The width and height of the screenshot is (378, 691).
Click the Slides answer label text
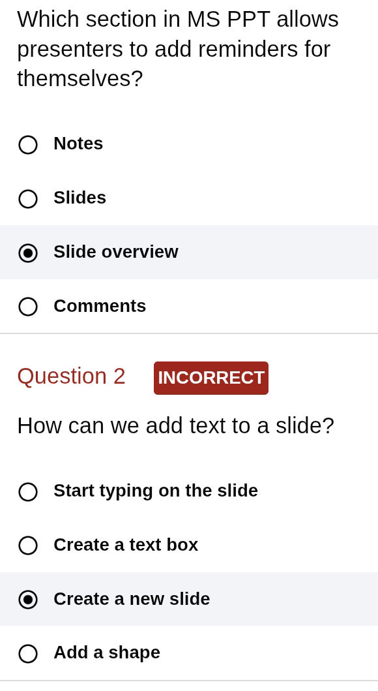point(80,198)
